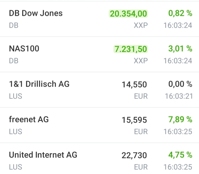The image size is (199, 174).
Task: Click the 16:03:21 timestamp
Action: pyautogui.click(x=178, y=96)
